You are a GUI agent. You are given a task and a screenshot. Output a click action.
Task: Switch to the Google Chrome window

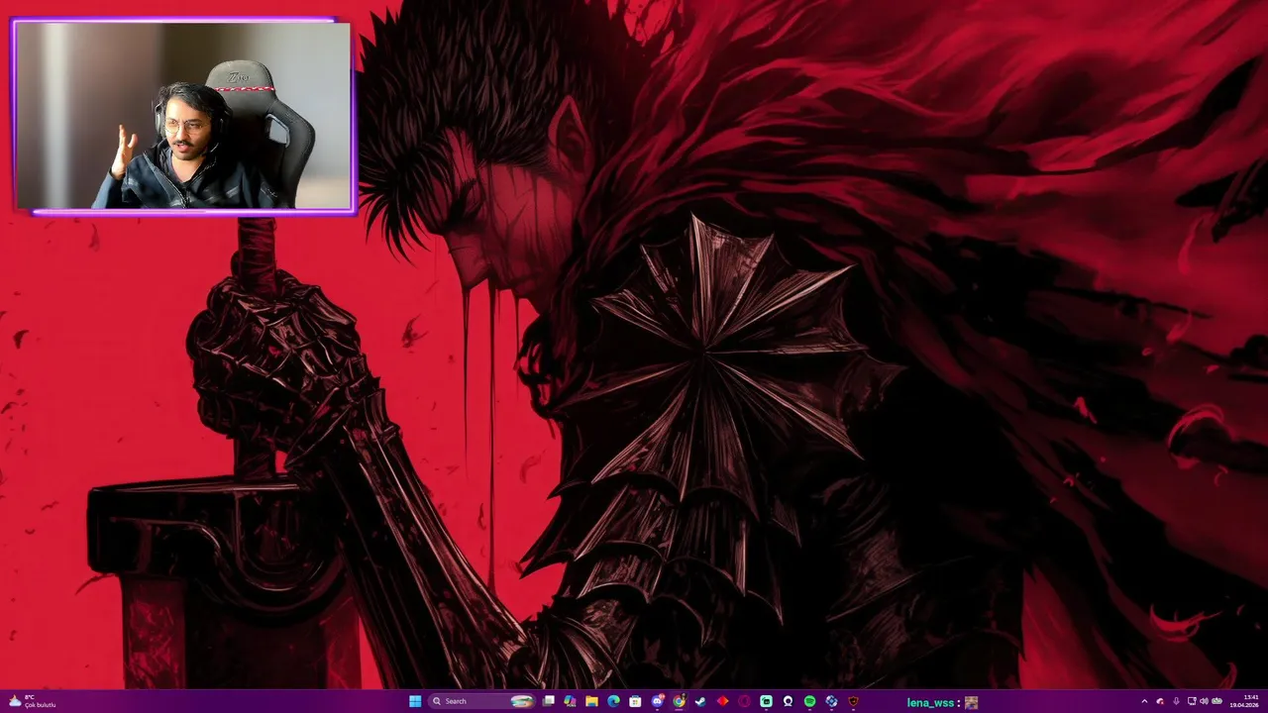point(679,701)
